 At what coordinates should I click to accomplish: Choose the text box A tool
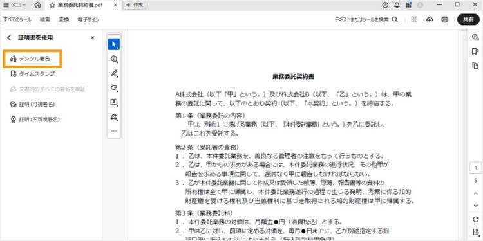(114, 103)
